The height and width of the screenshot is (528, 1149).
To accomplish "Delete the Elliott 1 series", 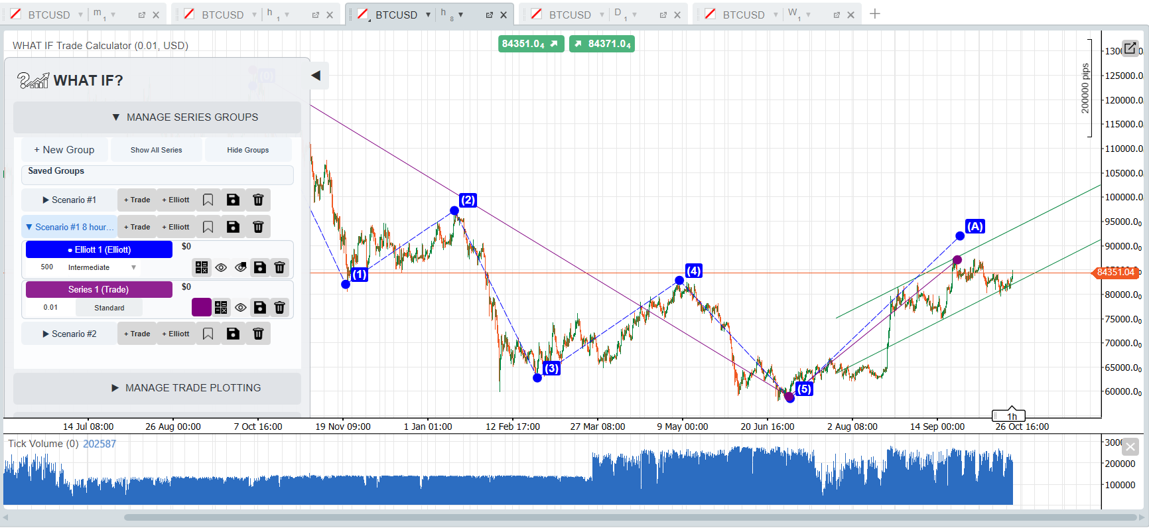I will point(280,267).
